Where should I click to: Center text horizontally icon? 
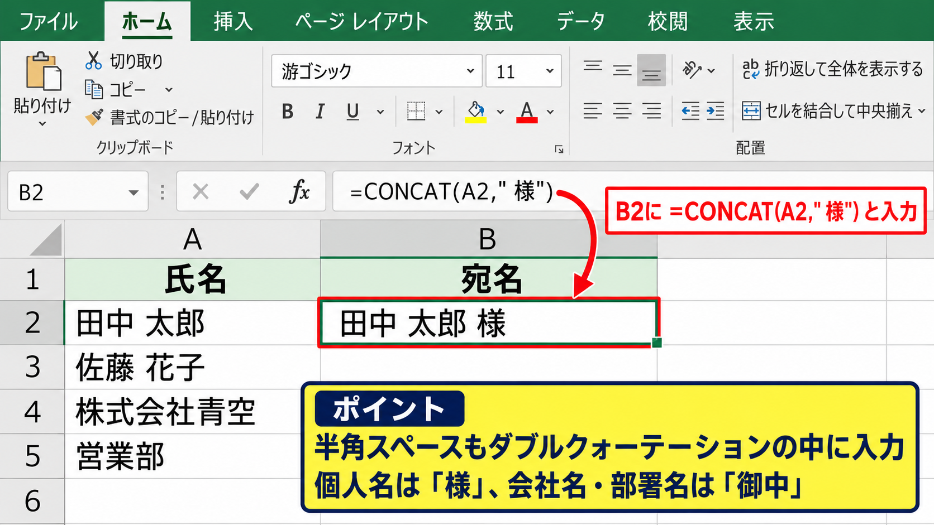coord(622,111)
